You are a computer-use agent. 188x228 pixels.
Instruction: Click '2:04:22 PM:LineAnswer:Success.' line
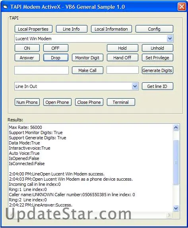click(41, 205)
